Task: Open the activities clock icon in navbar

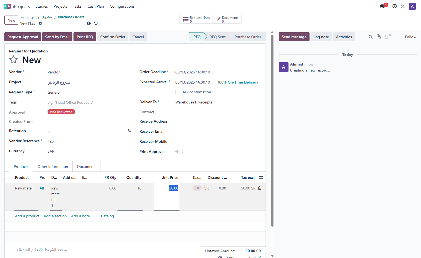Action: pyautogui.click(x=394, y=6)
